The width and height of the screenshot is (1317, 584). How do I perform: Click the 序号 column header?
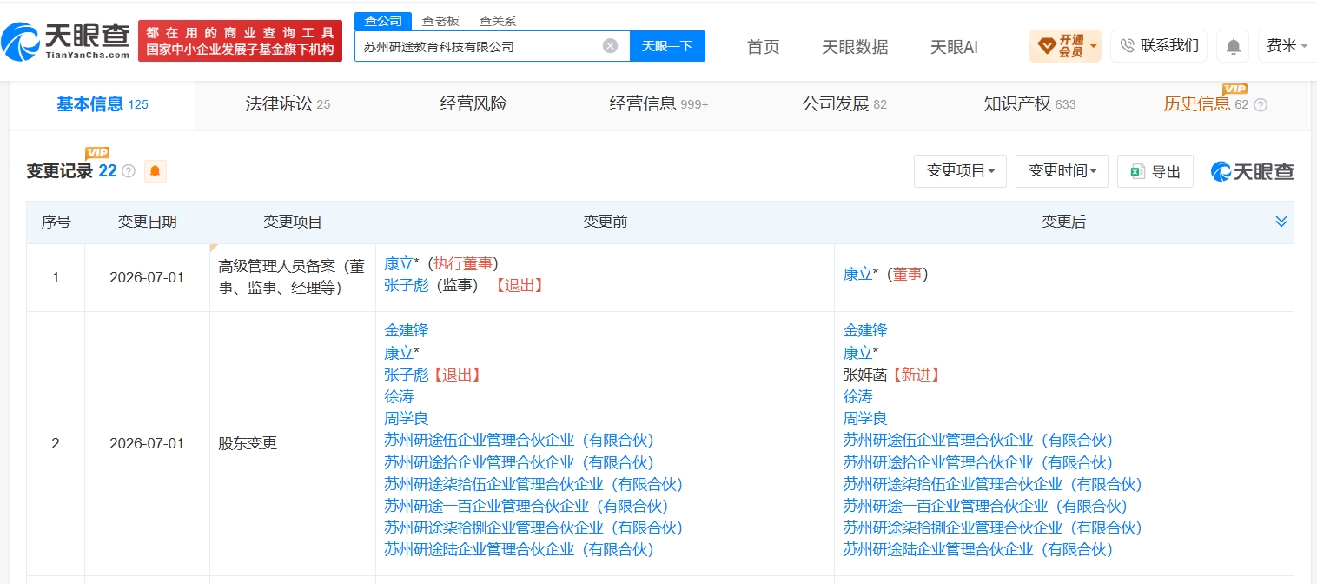point(56,222)
